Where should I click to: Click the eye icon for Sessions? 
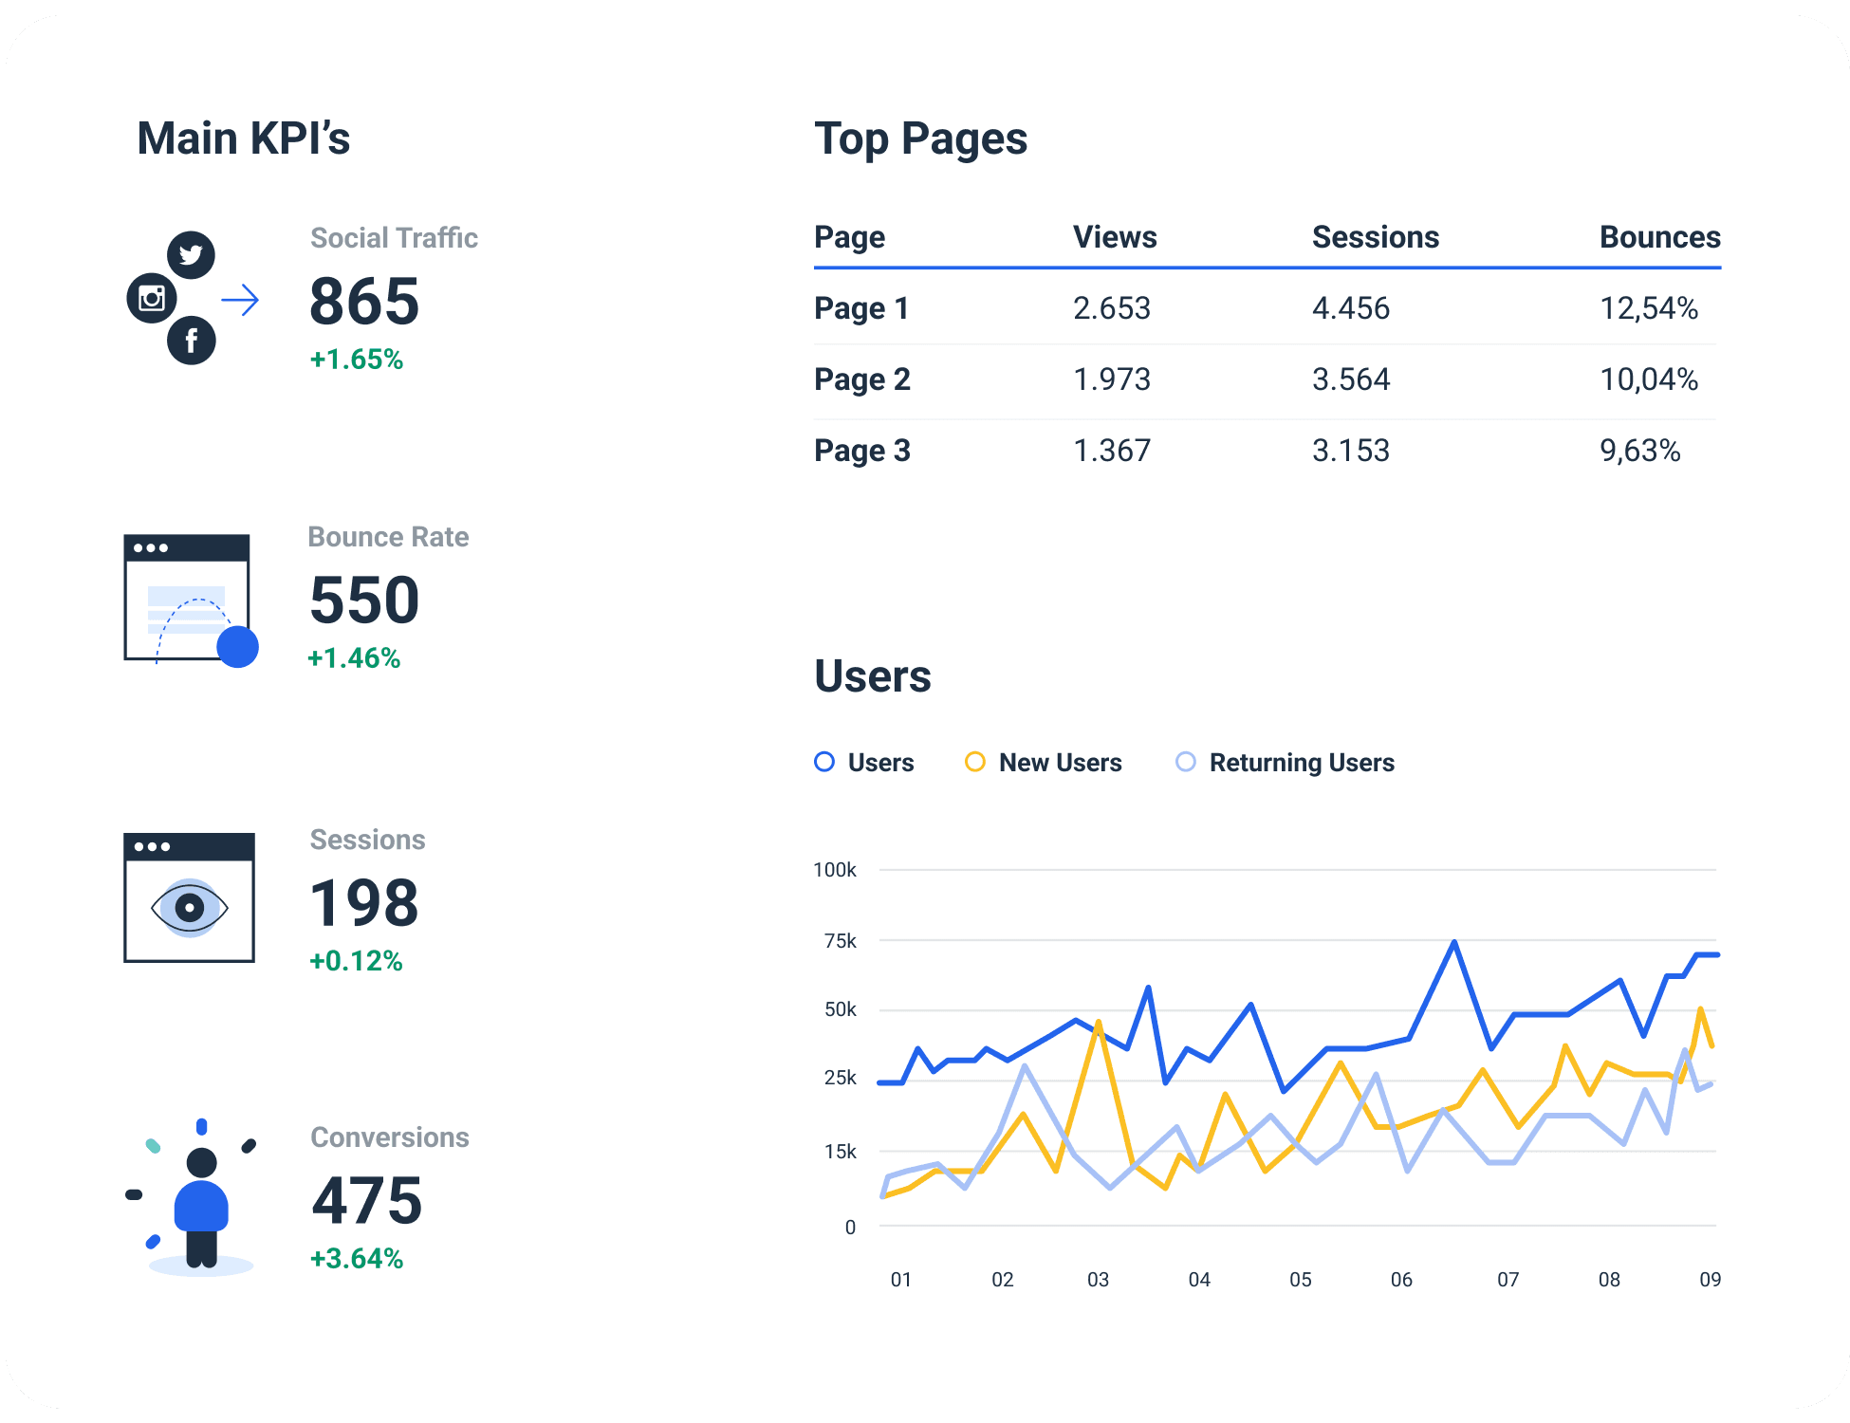[188, 906]
